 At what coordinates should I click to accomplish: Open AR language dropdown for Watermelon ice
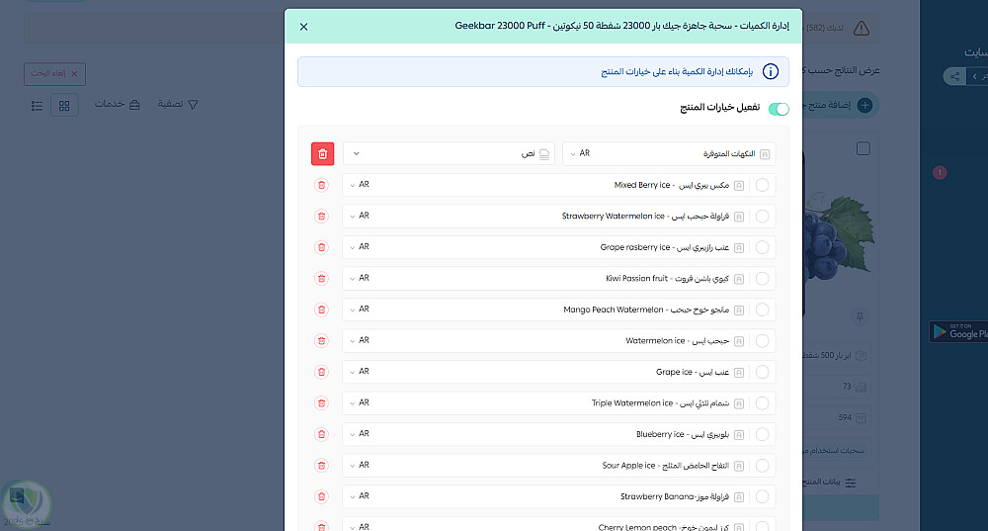coord(360,340)
